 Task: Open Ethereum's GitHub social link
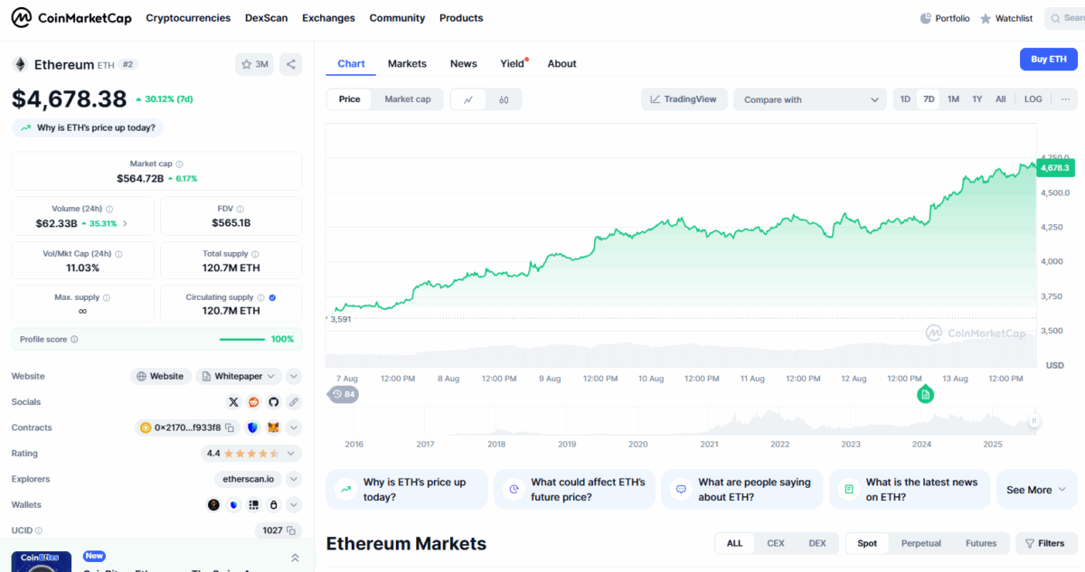274,402
